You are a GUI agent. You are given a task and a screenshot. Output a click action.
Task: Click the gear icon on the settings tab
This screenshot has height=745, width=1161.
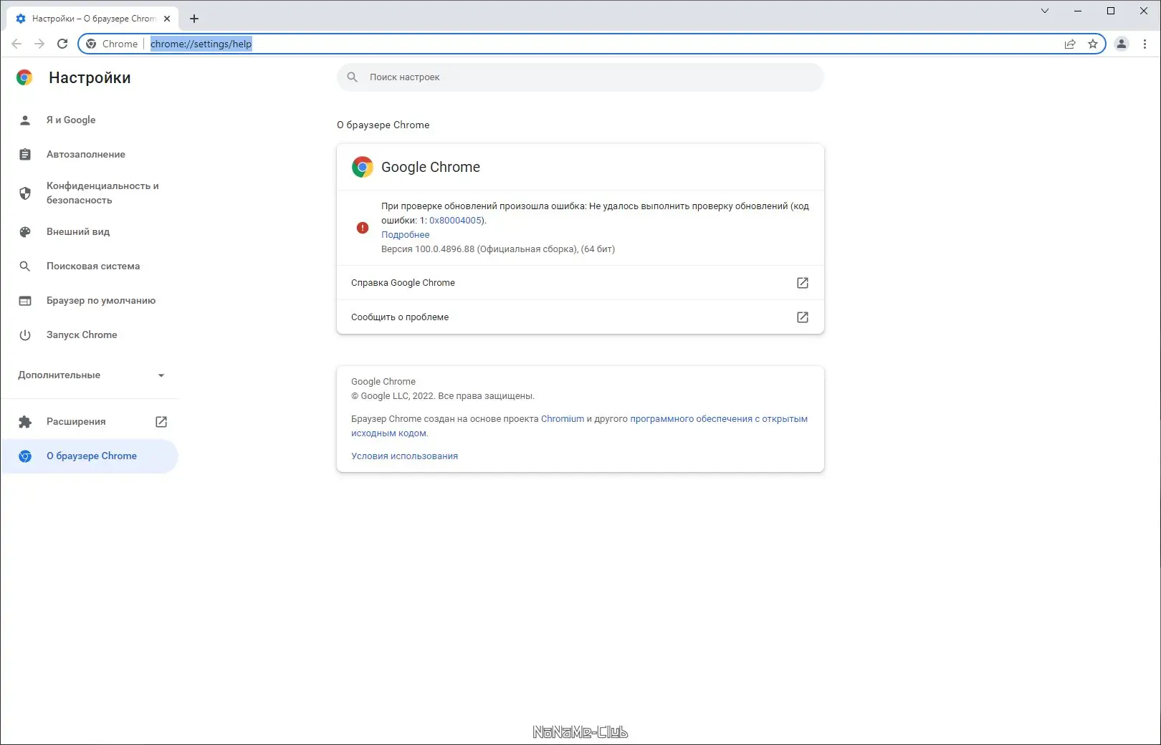[21, 19]
